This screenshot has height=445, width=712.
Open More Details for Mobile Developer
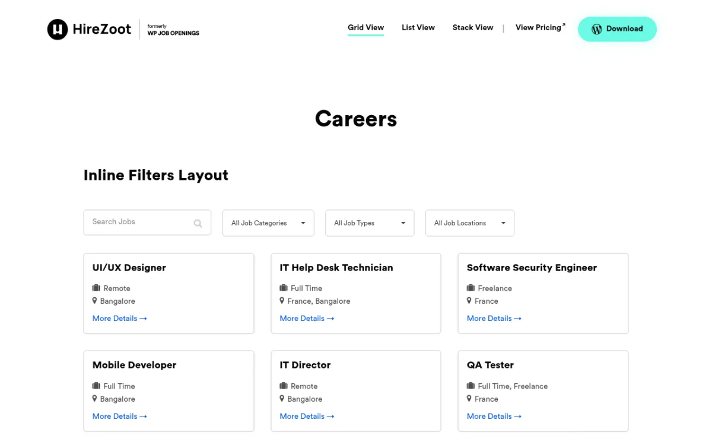coord(120,417)
